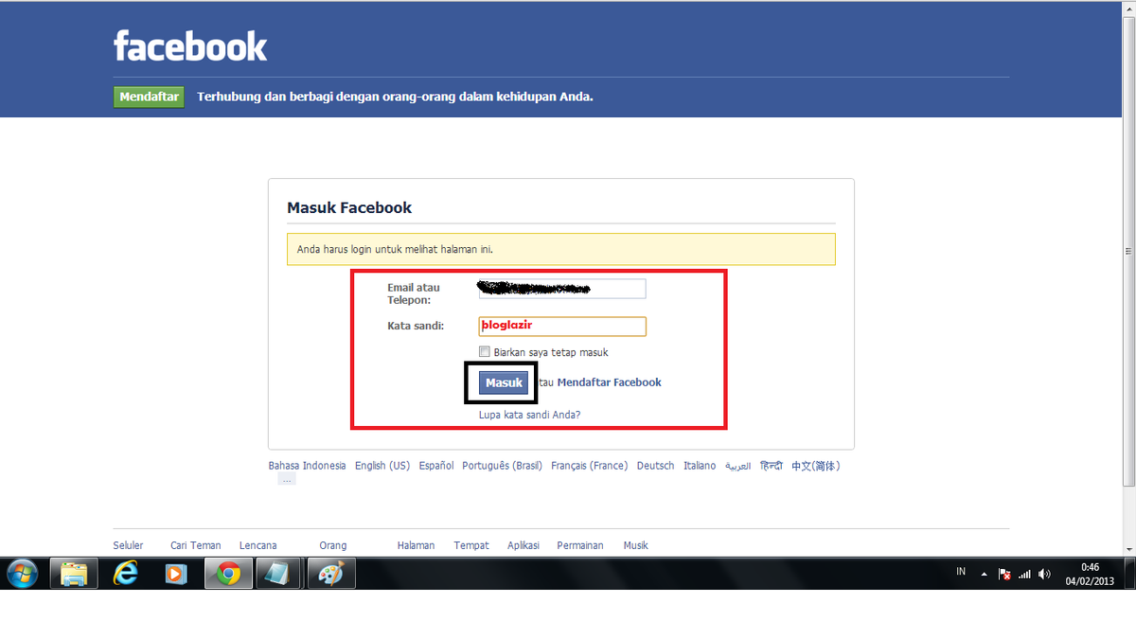The height and width of the screenshot is (639, 1136).
Task: Switch language to Arabic
Action: pyautogui.click(x=737, y=466)
